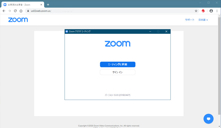
Task: Select the Zoom browser tab
Action: [x=23, y=5]
